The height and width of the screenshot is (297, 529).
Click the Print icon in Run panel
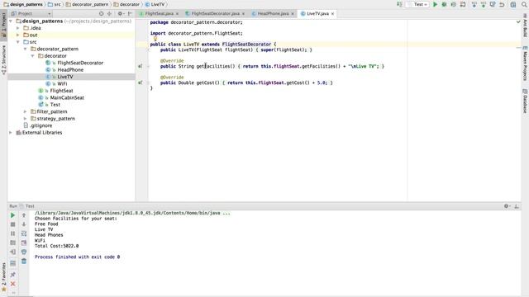coord(24,252)
